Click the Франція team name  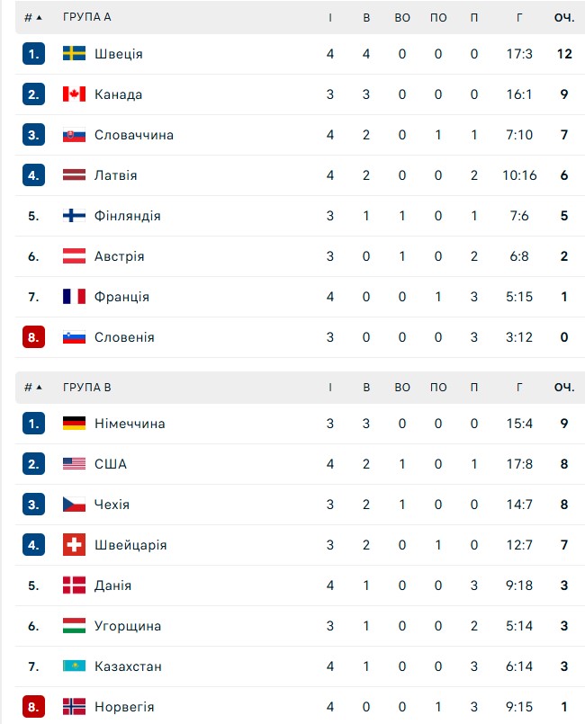click(121, 297)
